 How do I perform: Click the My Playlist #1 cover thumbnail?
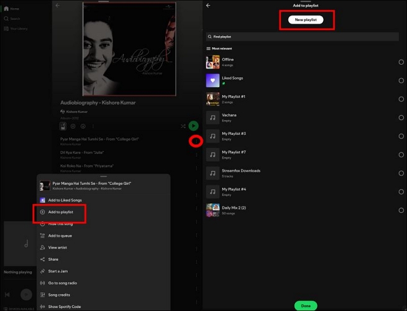coord(213,100)
